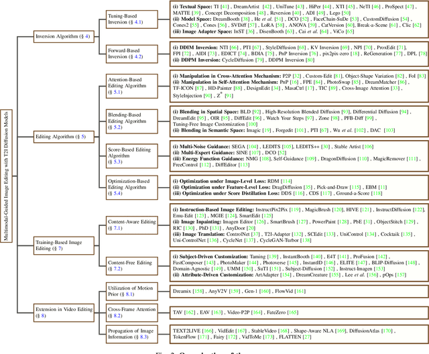Follow the section 8.1 link
This screenshot has width=429, height=354.
(129, 294)
